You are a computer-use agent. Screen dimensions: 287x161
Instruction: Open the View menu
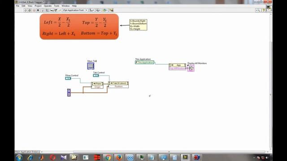(30, 6)
